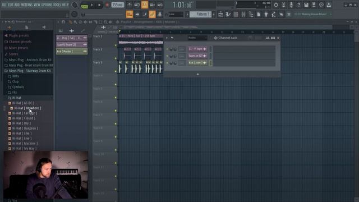Open the EDIT menu
The image size is (359, 202).
click(11, 4)
